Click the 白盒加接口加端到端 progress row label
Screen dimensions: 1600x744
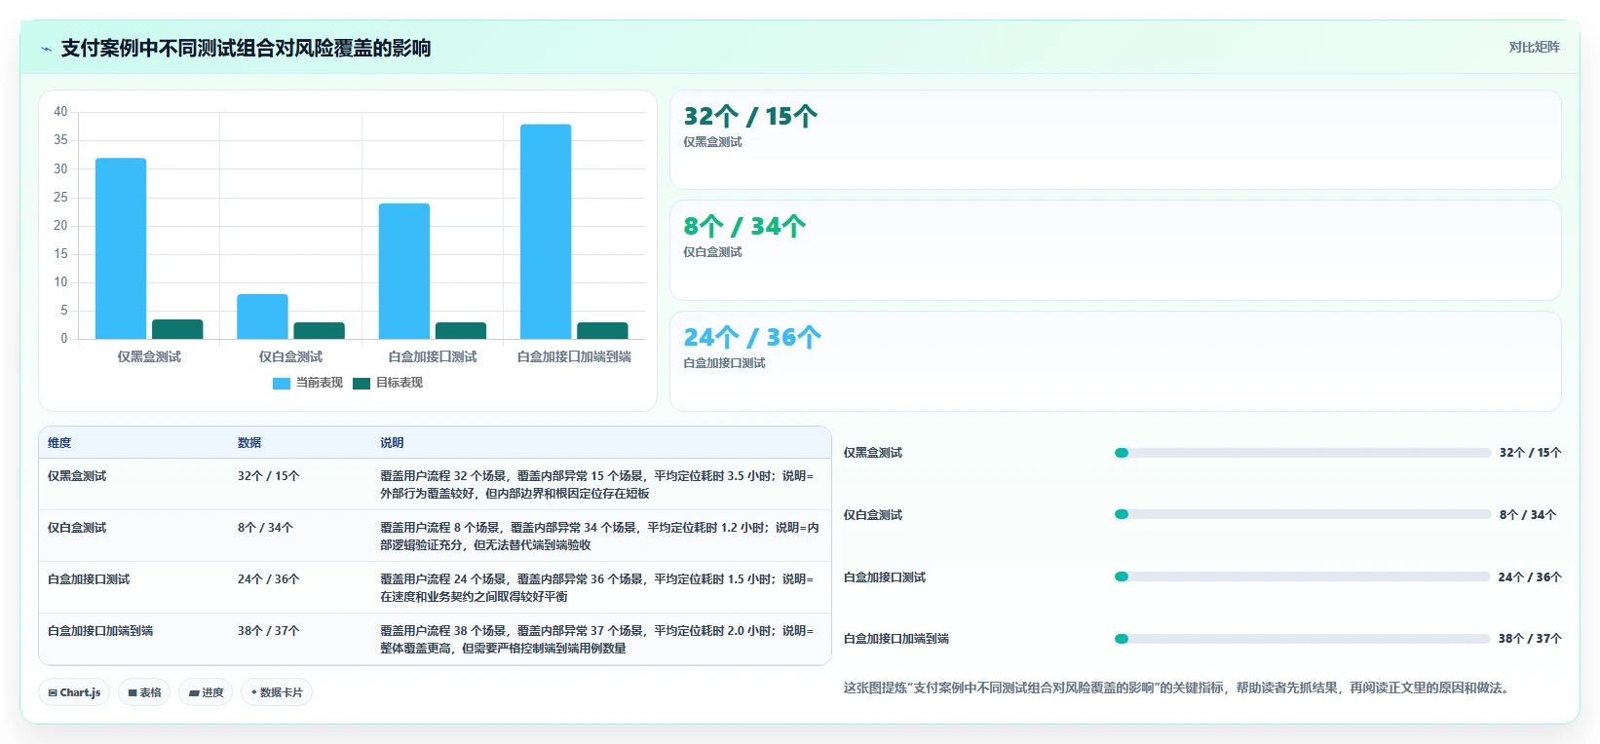(896, 639)
